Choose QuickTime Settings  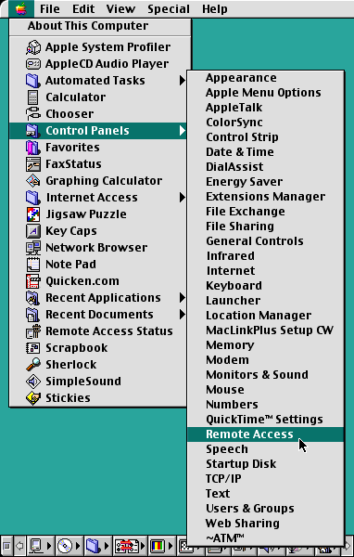(x=266, y=420)
